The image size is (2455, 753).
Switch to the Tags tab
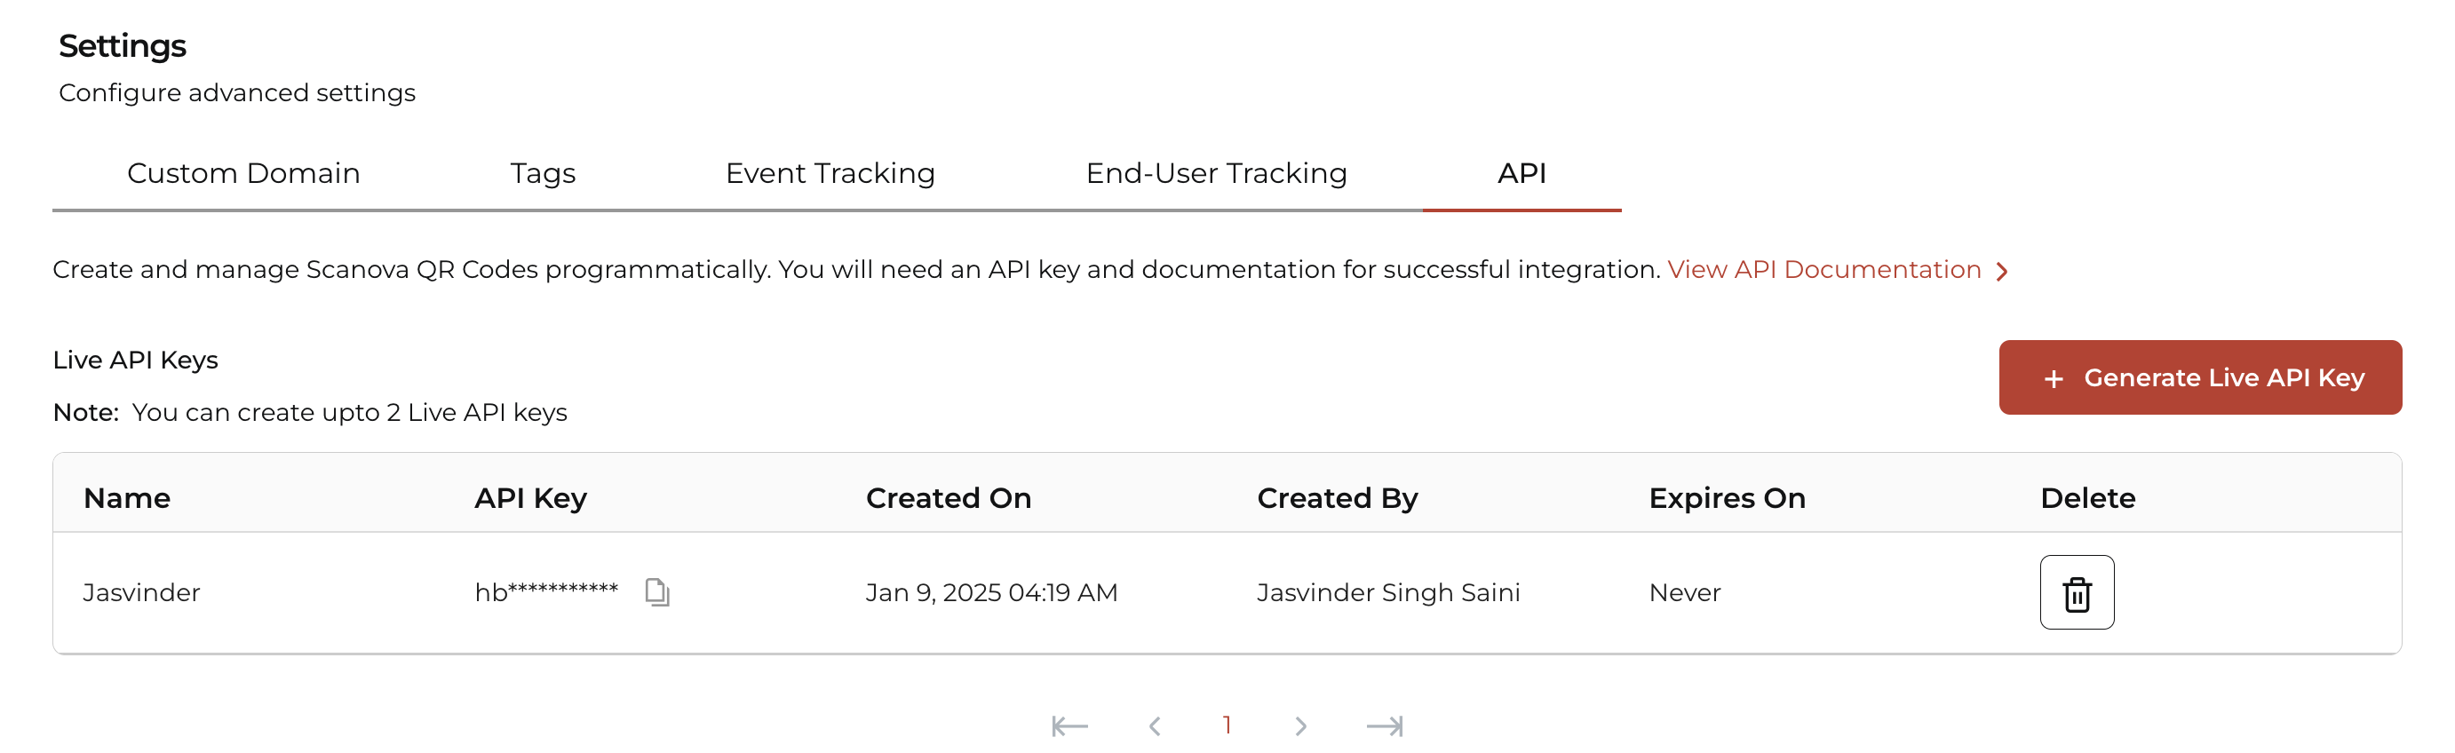coord(543,173)
